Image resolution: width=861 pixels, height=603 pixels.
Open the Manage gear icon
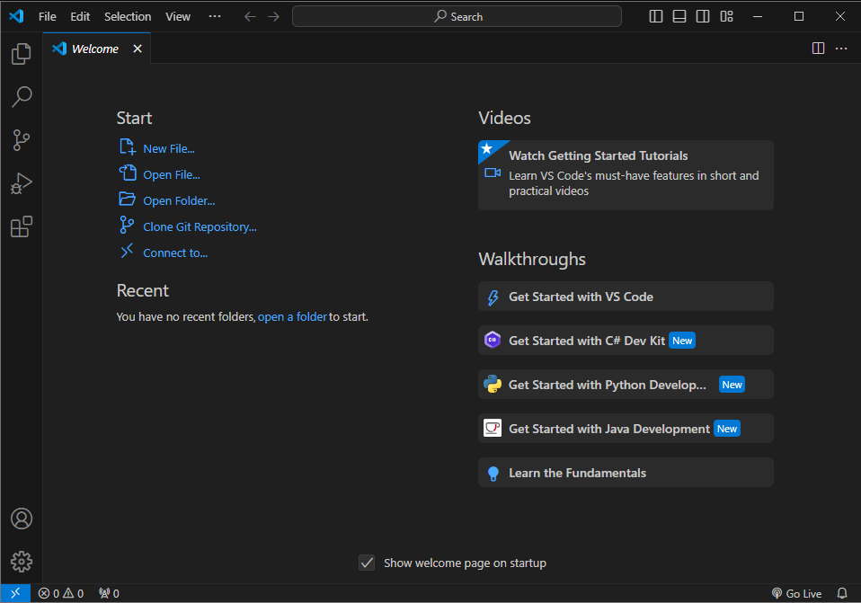tap(21, 562)
